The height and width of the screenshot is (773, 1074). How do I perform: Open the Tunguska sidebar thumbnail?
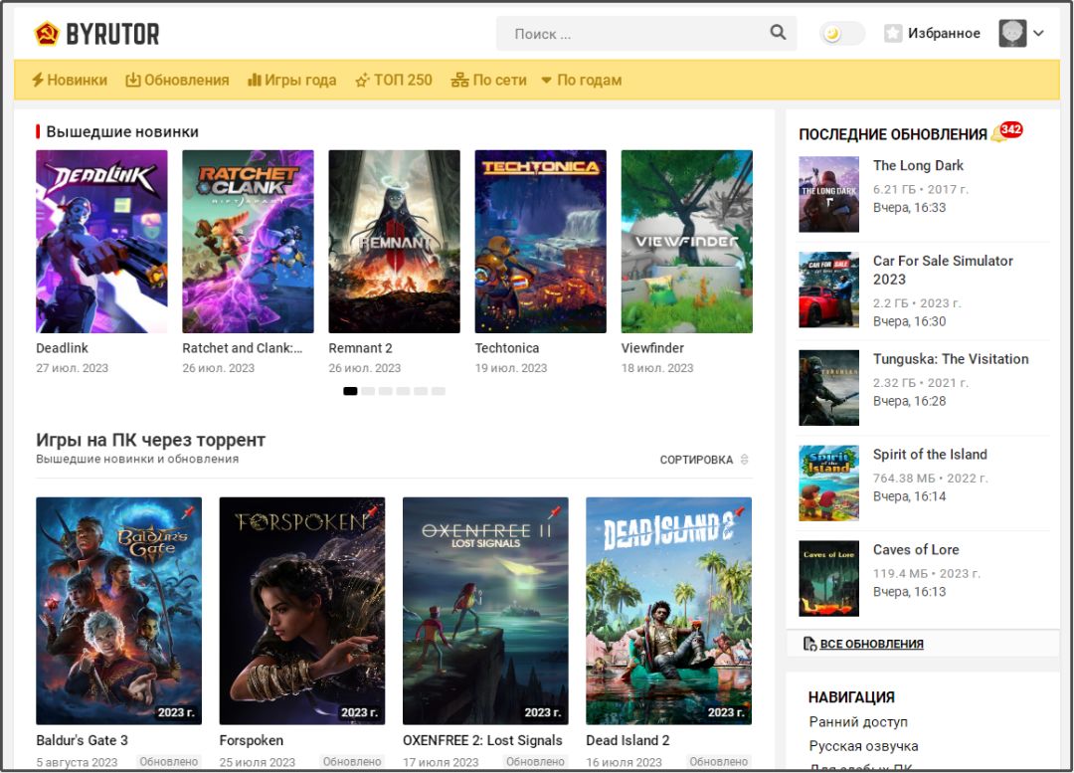(828, 388)
